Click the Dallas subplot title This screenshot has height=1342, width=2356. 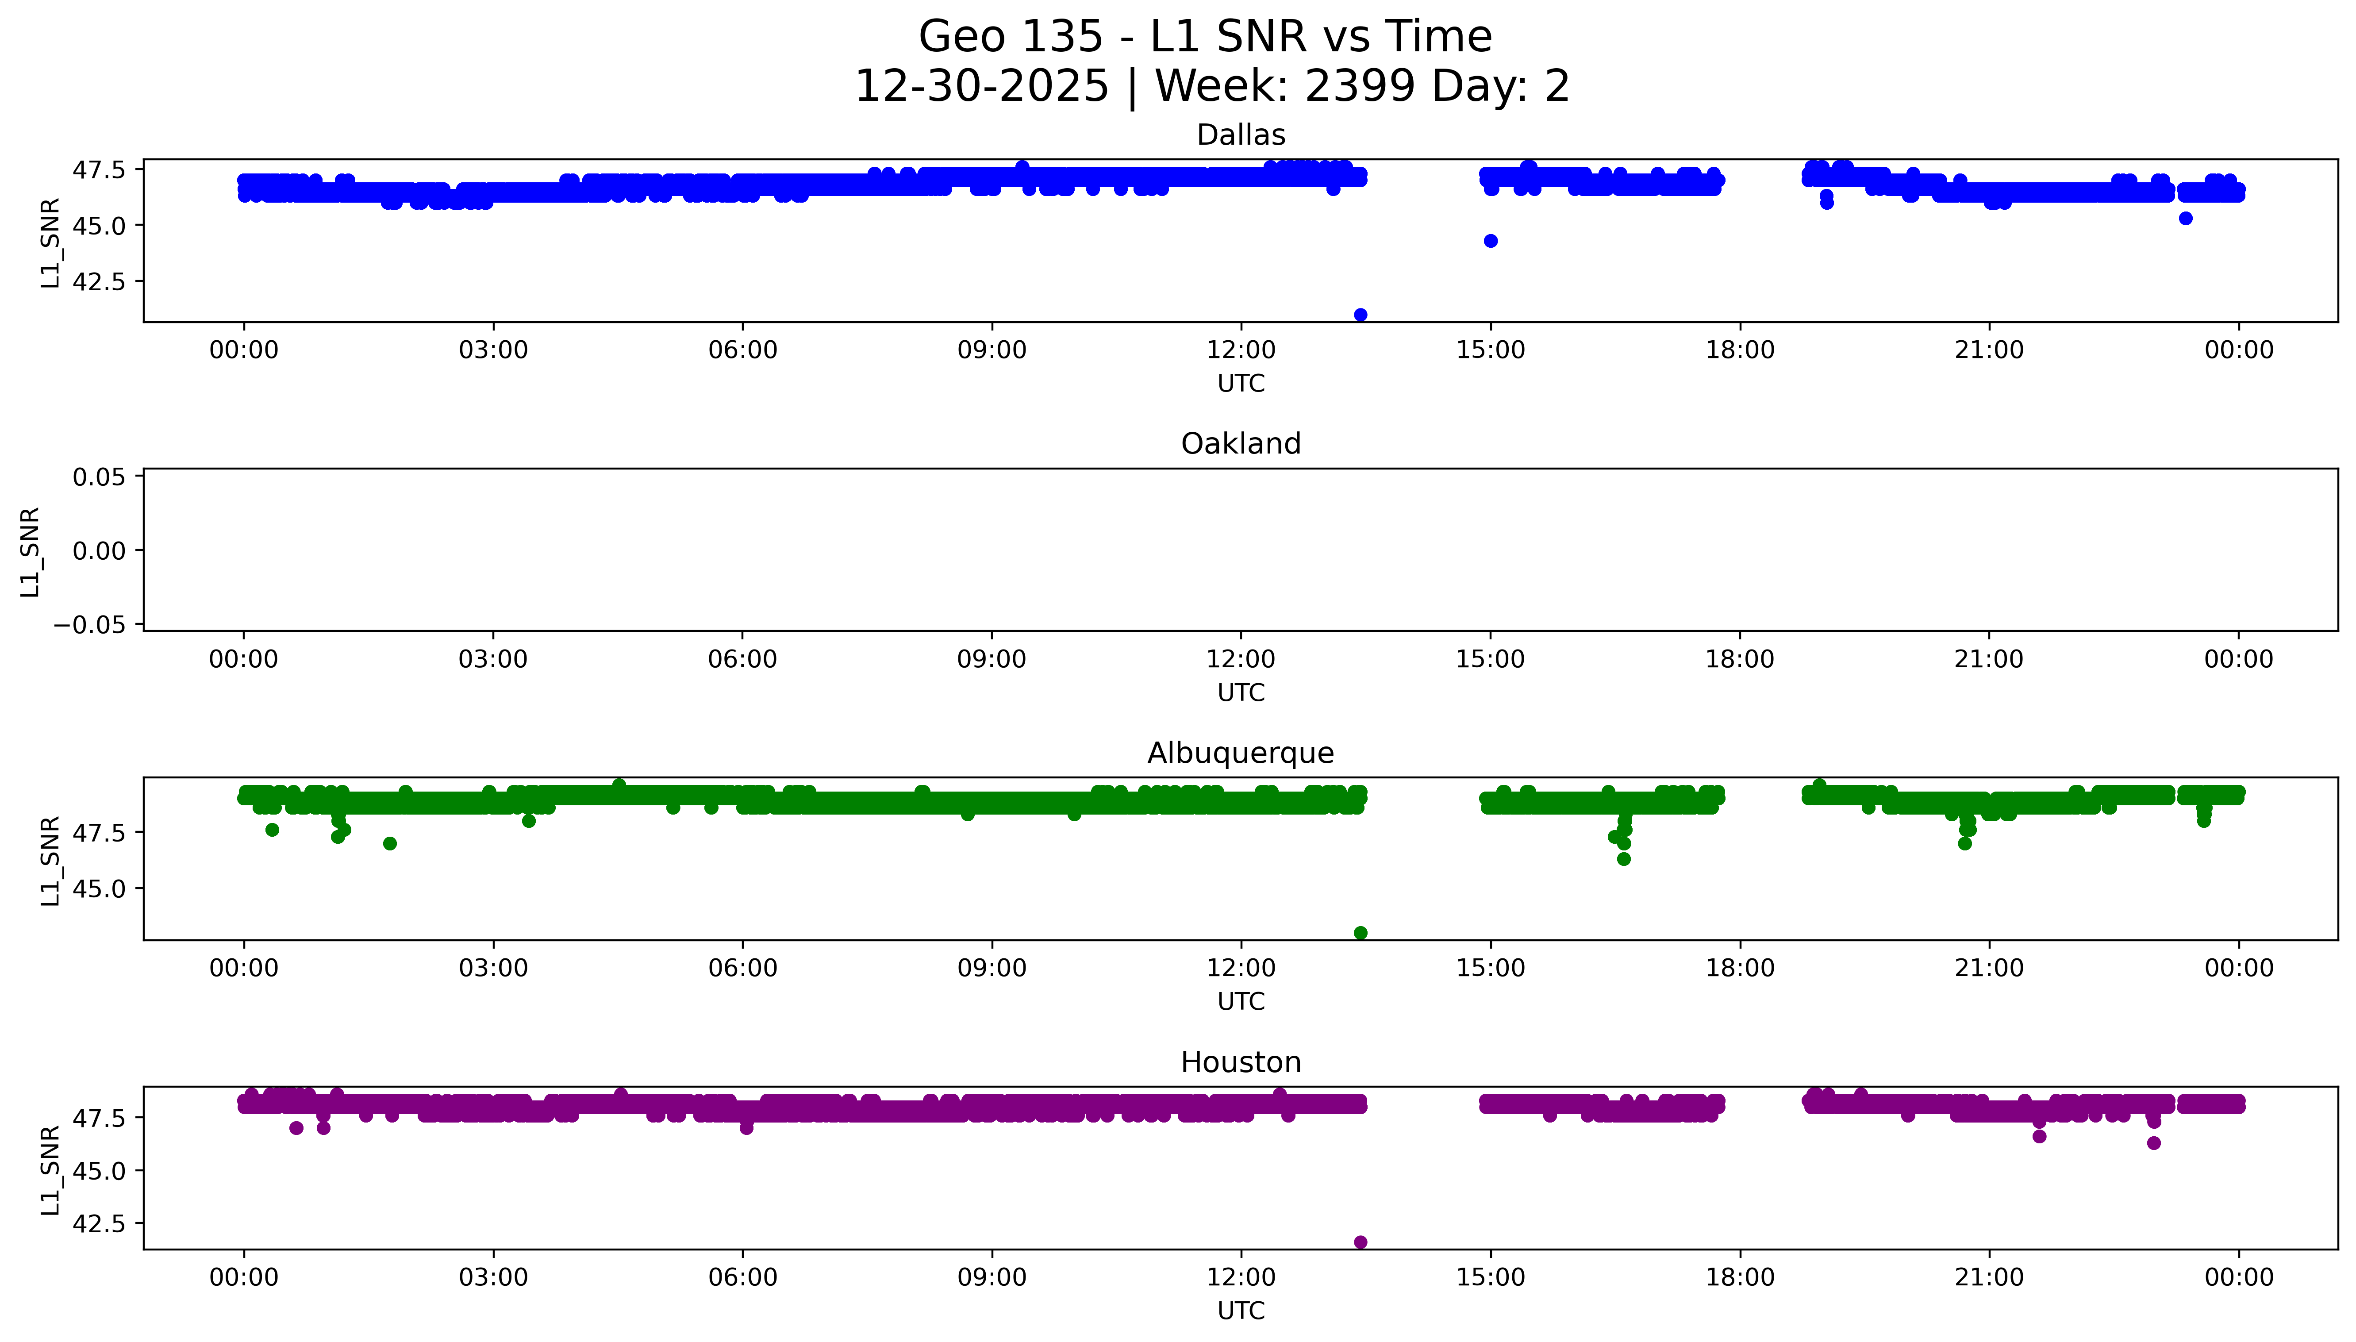point(1240,135)
